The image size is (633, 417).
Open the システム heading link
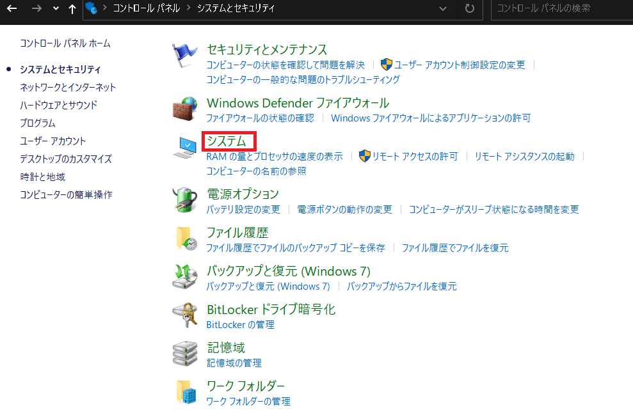227,140
